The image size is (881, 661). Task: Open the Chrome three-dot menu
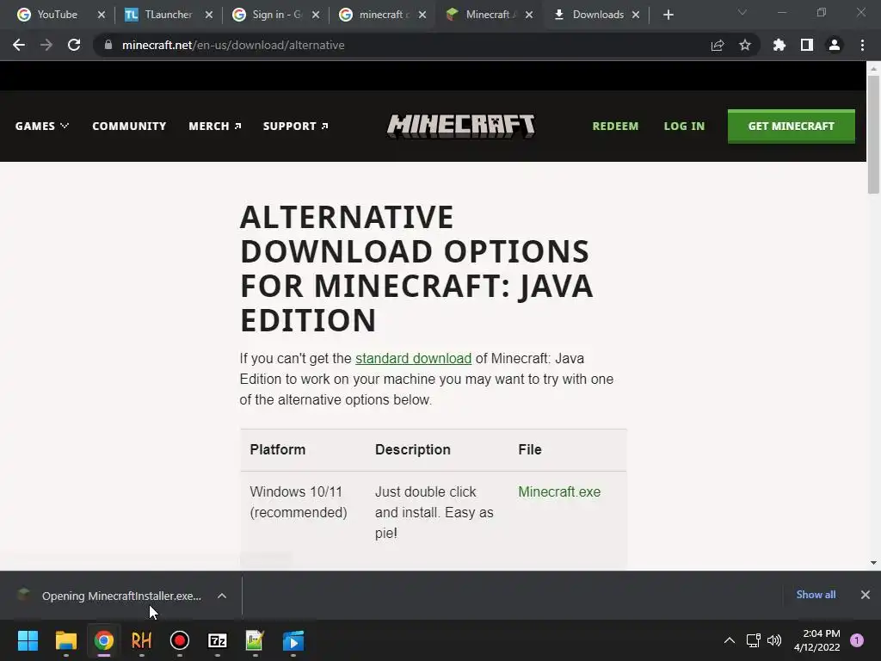pyautogui.click(x=862, y=45)
